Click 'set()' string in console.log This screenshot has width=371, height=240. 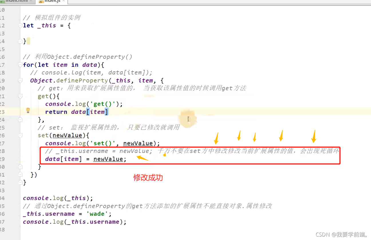103,143
